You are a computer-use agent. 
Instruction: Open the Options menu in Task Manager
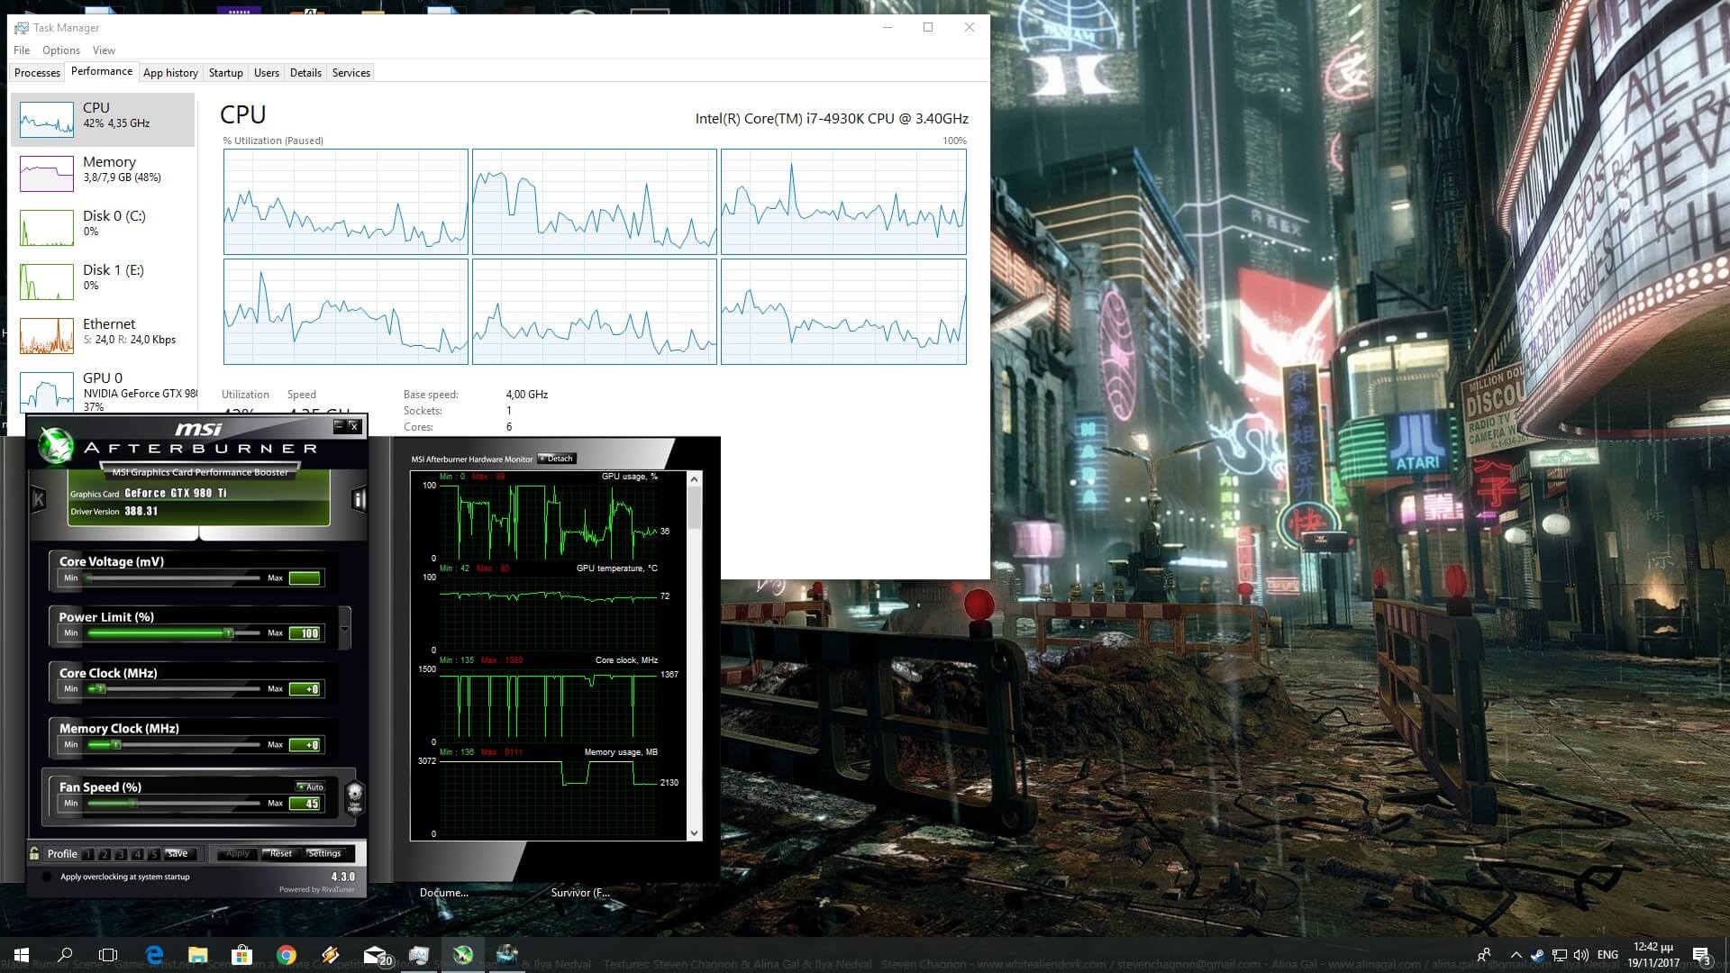pos(60,50)
